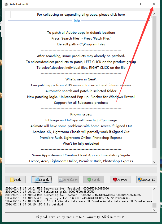The image size is (162, 224).
Task: Click the 'Default path - C:\Program Files' line
Action: [81, 44]
